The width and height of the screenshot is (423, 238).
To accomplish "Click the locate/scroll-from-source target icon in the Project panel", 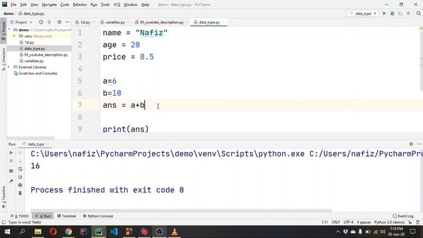I will [x=41, y=22].
